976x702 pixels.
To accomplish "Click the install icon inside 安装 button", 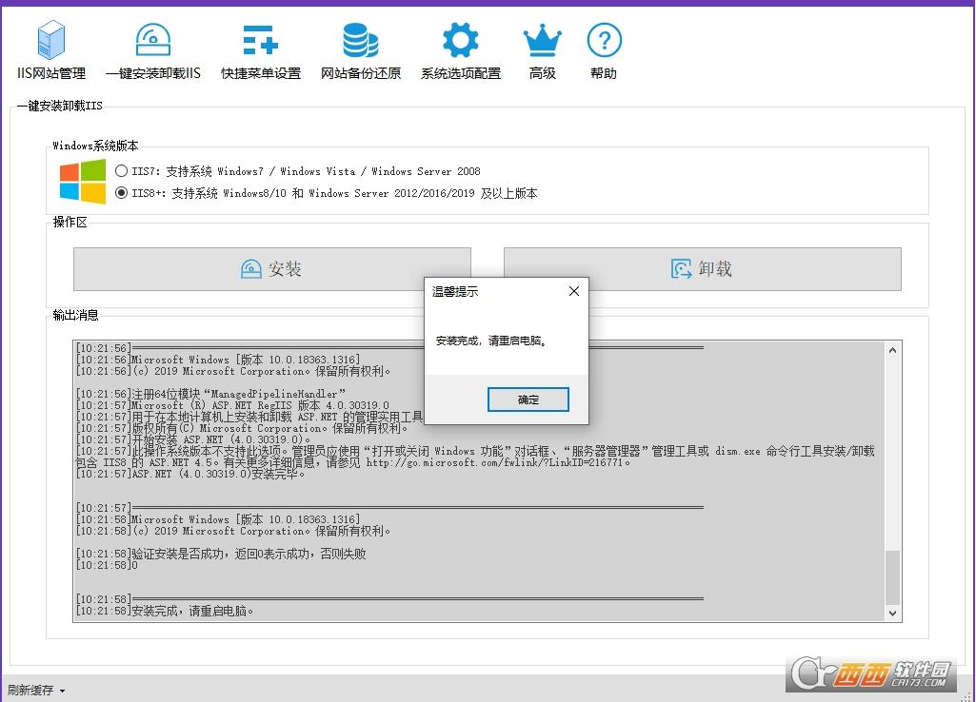I will (x=250, y=269).
